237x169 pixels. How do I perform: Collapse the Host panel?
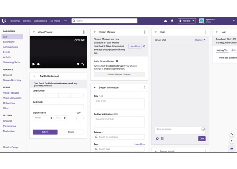(x=217, y=32)
